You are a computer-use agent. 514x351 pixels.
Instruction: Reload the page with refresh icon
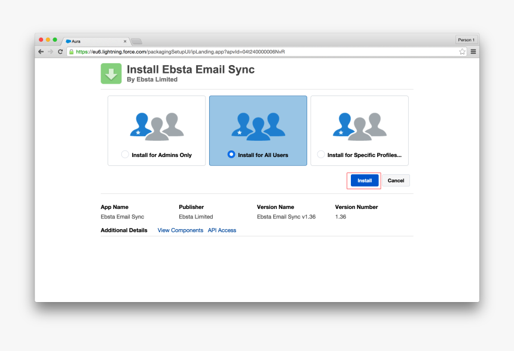coord(60,52)
